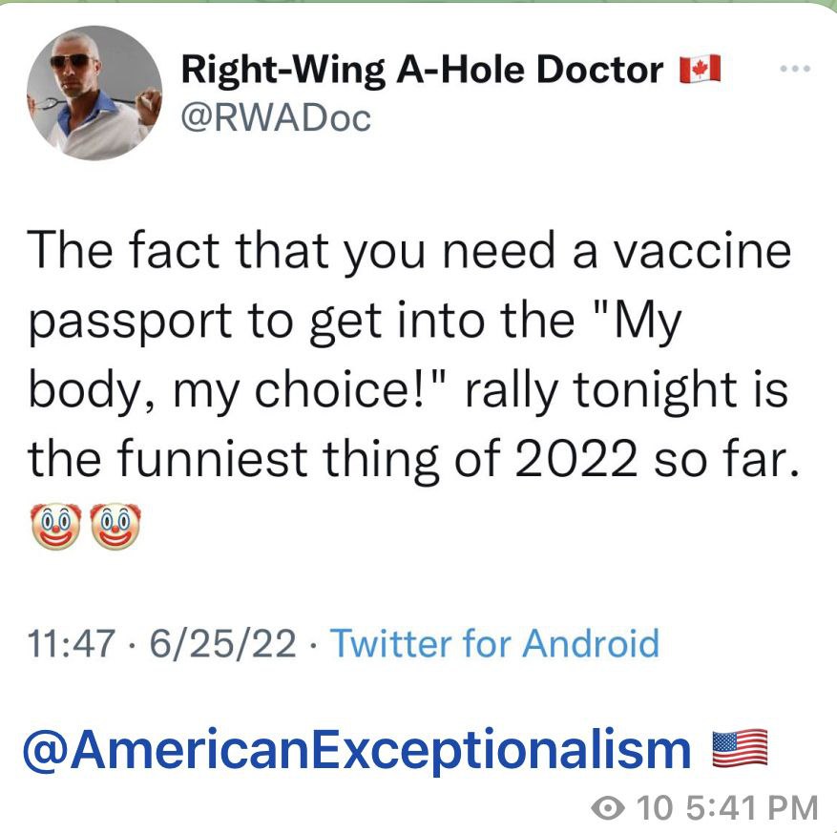Click the view count number 10

point(653,808)
